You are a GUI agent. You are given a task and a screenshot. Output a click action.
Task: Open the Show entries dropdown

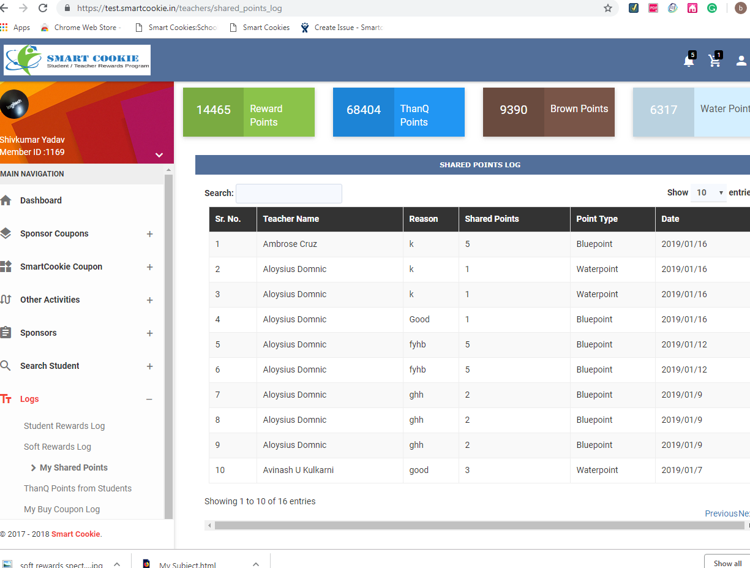click(708, 193)
